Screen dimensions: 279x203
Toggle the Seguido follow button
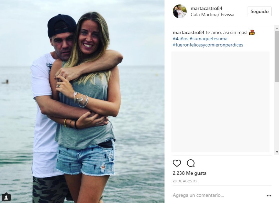[x=260, y=11]
